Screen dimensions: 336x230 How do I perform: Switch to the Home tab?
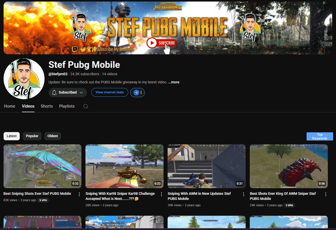coord(9,106)
